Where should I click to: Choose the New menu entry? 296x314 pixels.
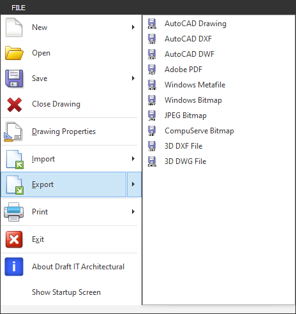coord(71,27)
